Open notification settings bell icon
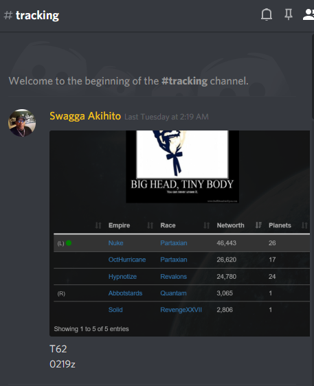The width and height of the screenshot is (314, 386). (267, 14)
